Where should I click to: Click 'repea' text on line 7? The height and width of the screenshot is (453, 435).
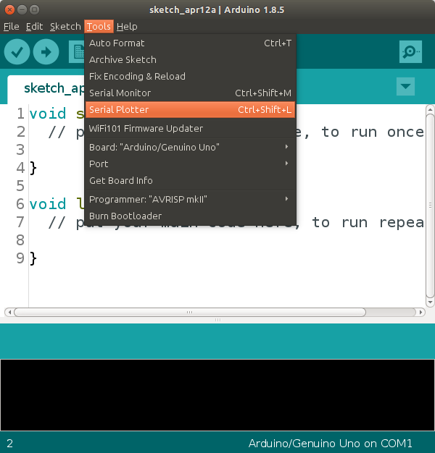click(402, 223)
